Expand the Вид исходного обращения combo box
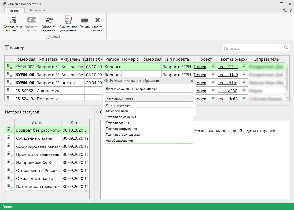Screen dimensions: 294x210 (149, 98)
